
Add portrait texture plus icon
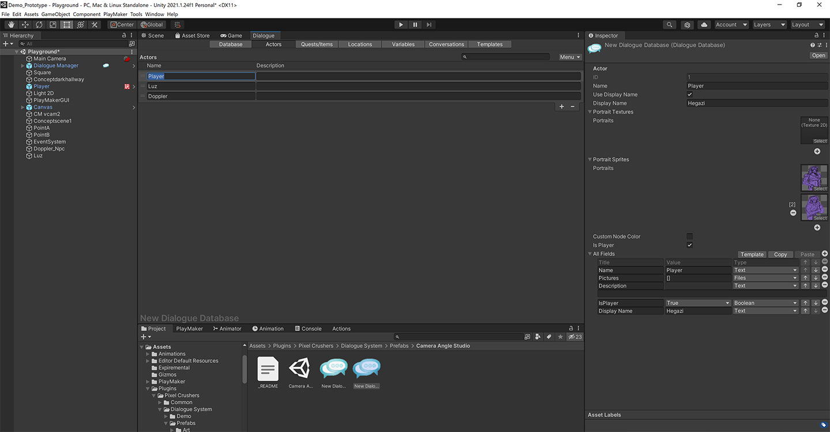817,151
